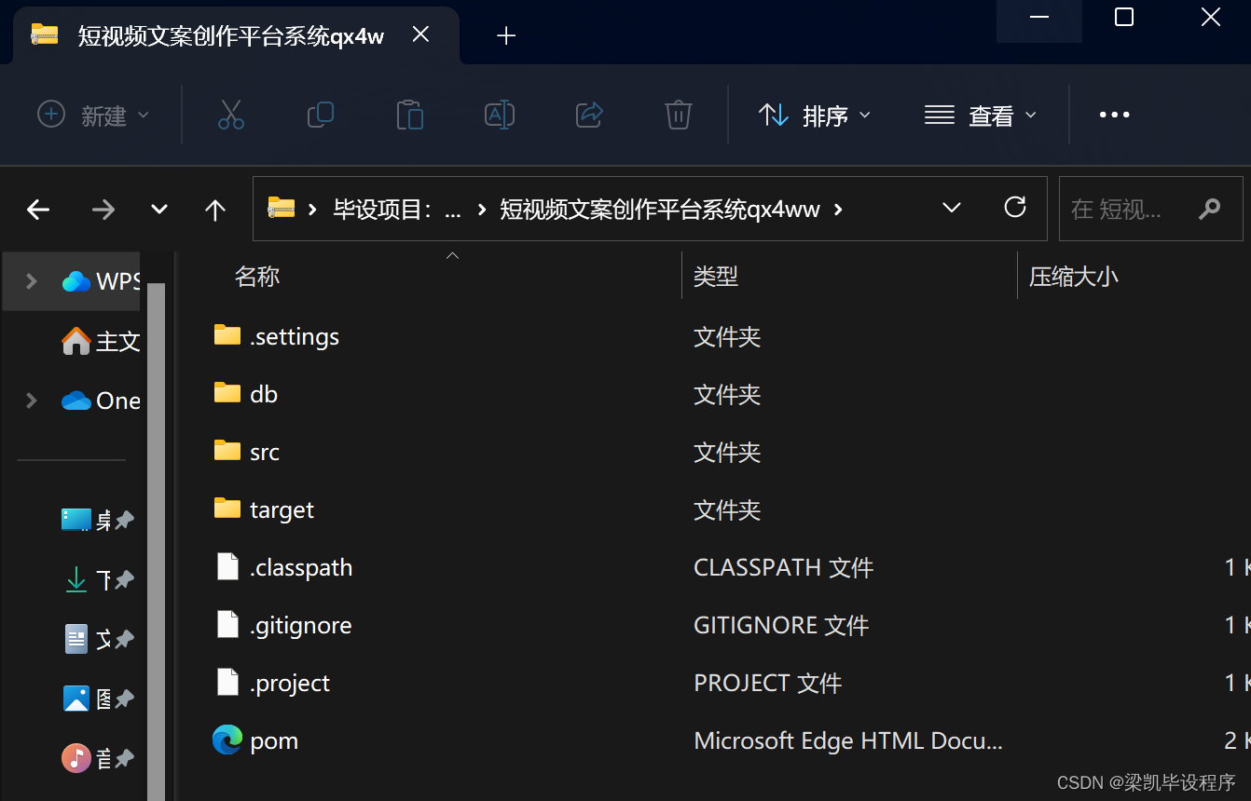Click the PROJECT 文件 type cell

pyautogui.click(x=767, y=683)
